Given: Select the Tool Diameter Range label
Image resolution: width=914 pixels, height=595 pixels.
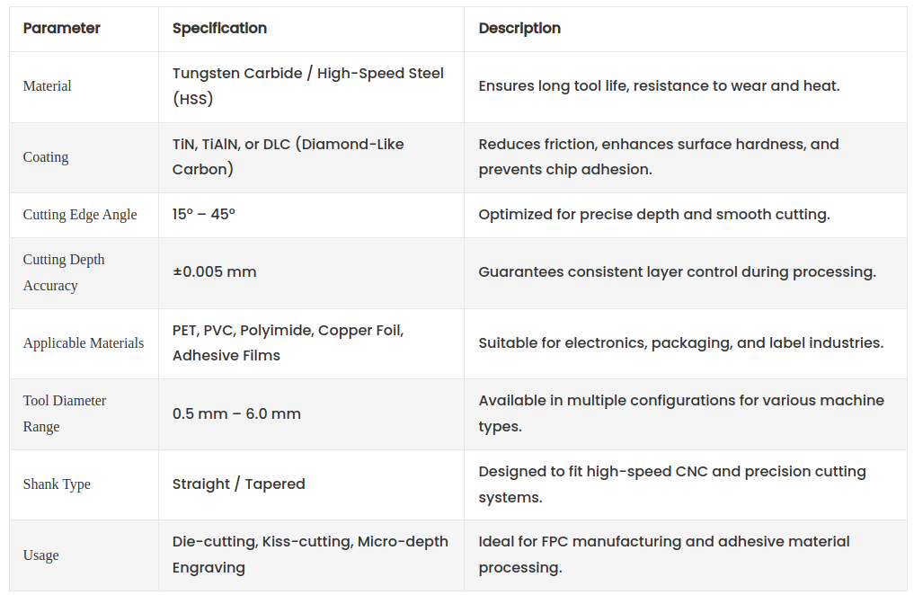Looking at the screenshot, I should (x=65, y=413).
